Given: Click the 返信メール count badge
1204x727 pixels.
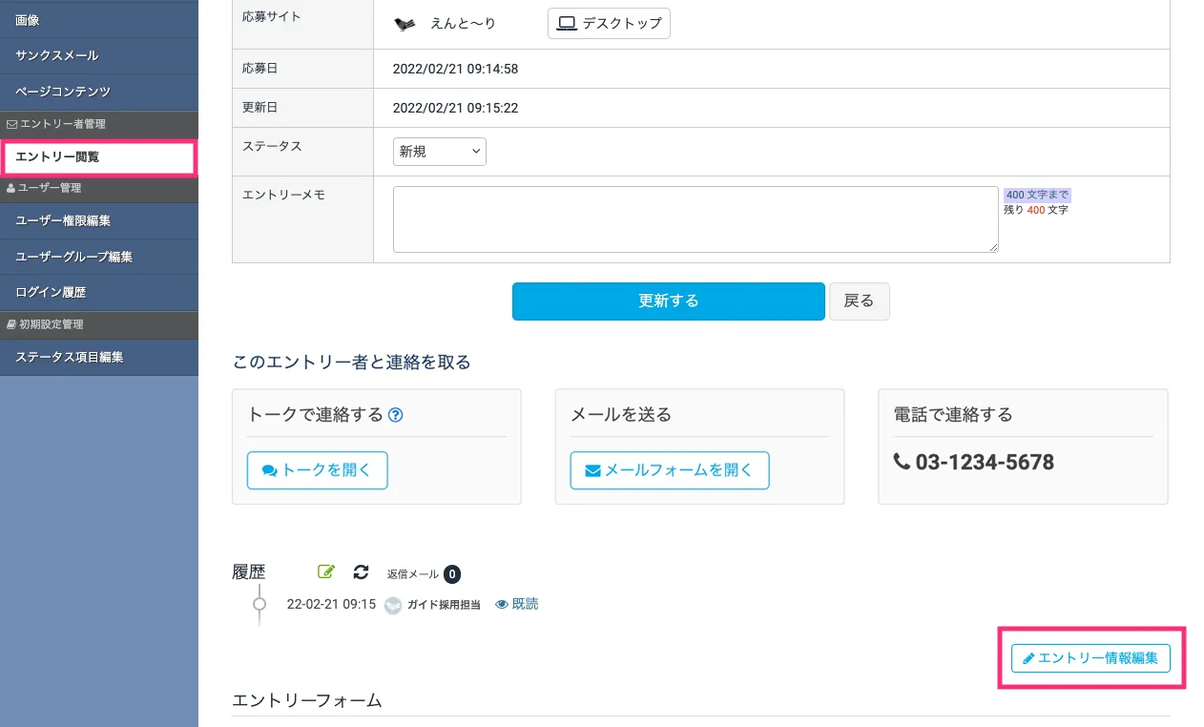Looking at the screenshot, I should [x=452, y=574].
